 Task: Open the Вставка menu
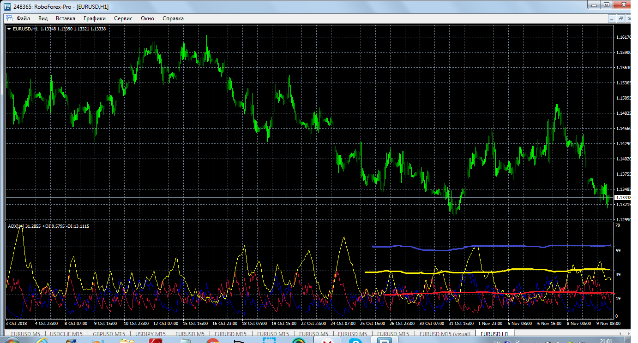(65, 18)
